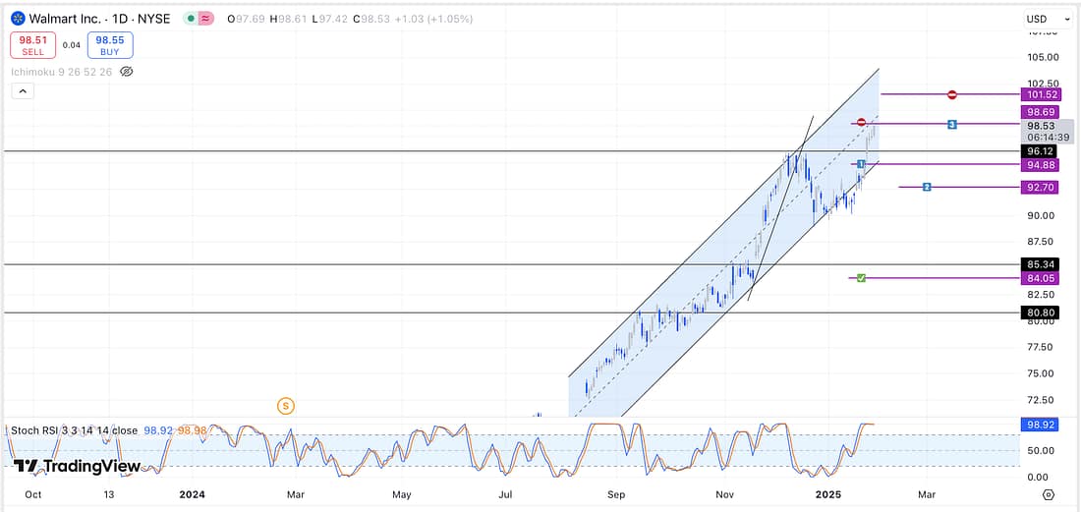Select the blue marker labeled 2 on 92.70 line
1081x512 pixels.
coord(927,187)
